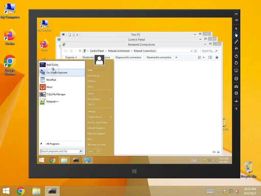
Task: Open Music app in start menu left list
Action: [62, 87]
